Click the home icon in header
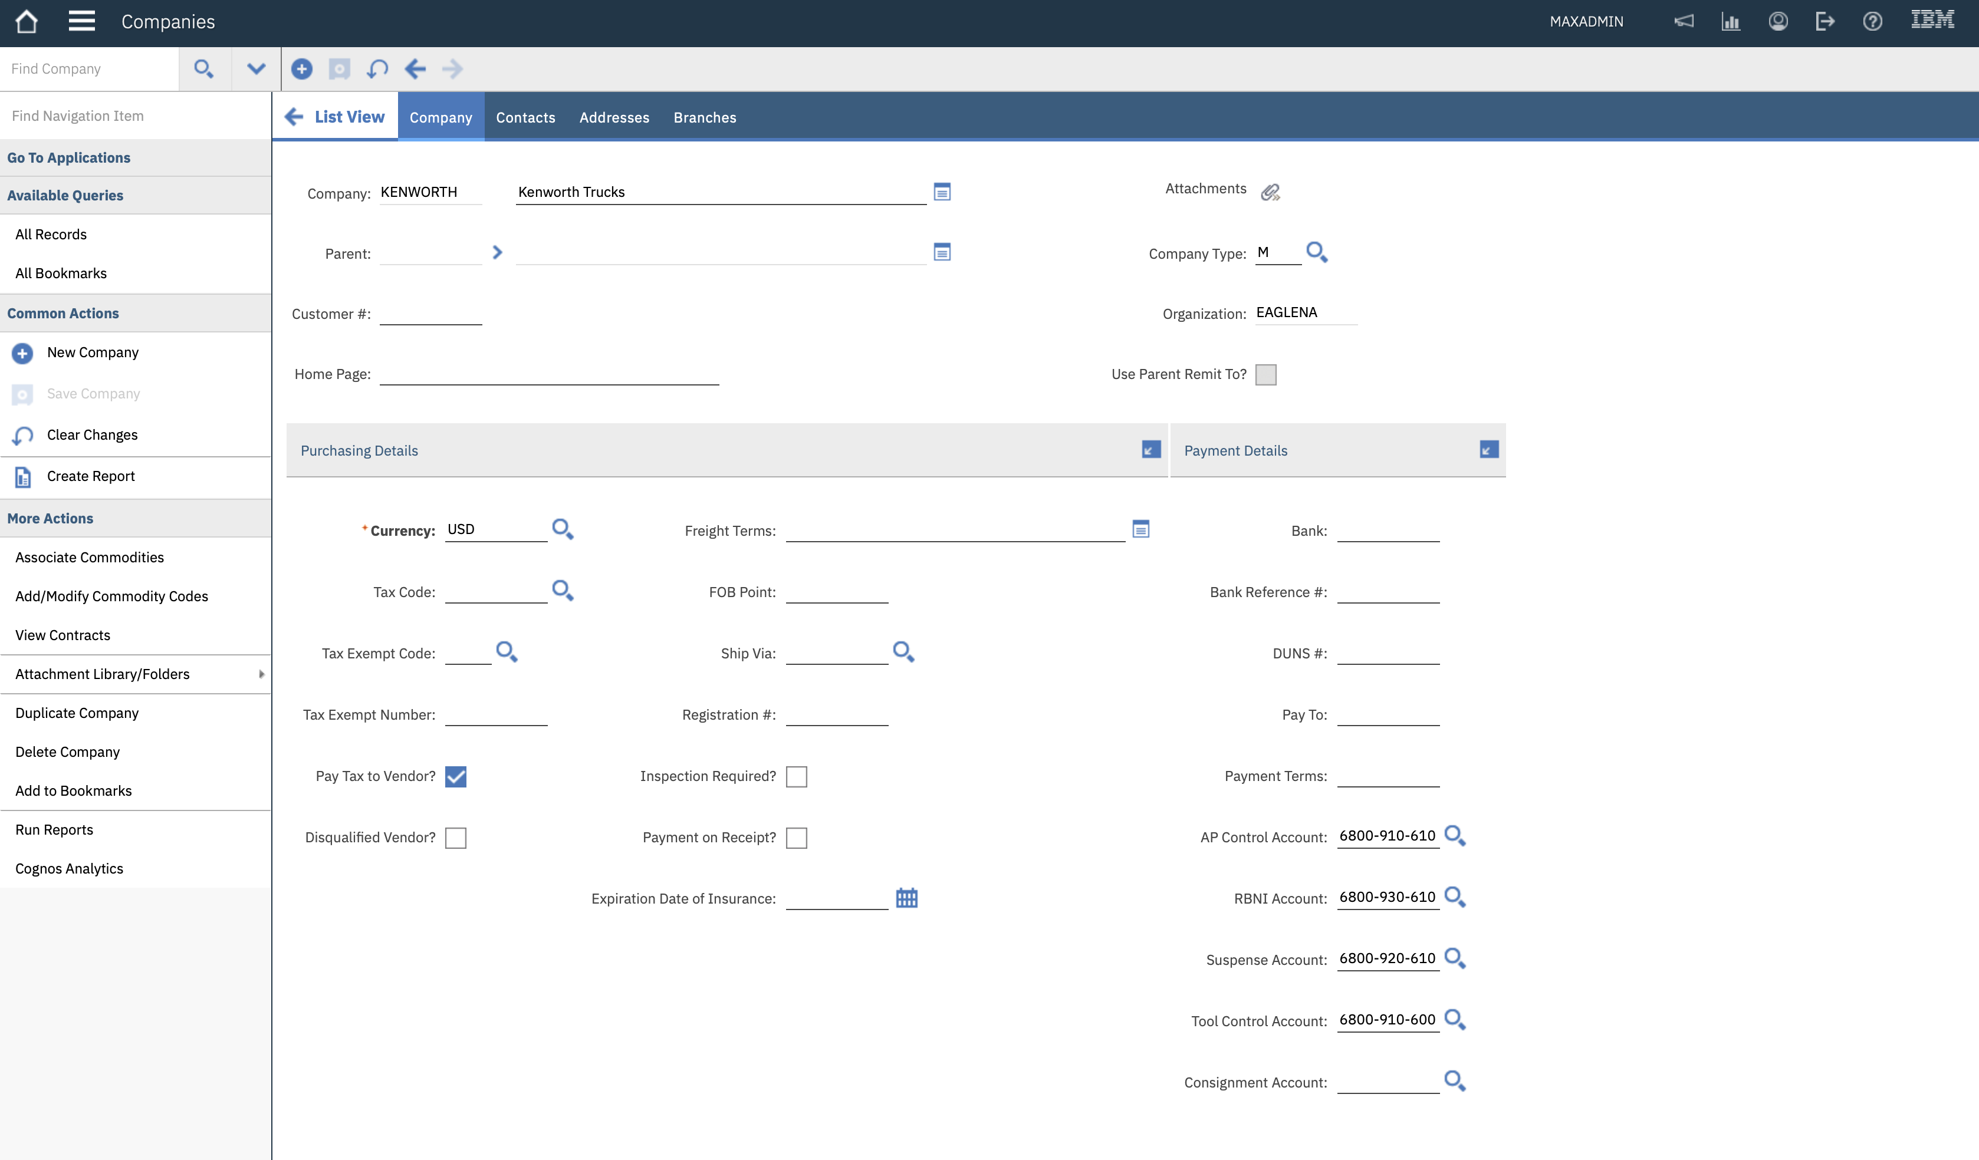 tap(27, 21)
